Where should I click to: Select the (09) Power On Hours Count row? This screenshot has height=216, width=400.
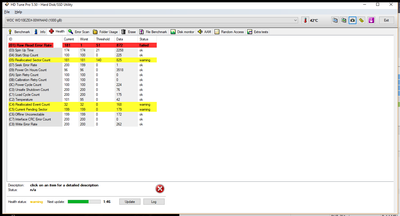click(82, 70)
